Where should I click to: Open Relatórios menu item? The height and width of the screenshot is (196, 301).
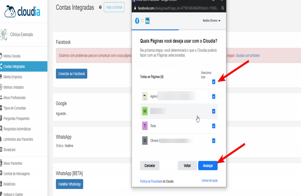[24, 184]
